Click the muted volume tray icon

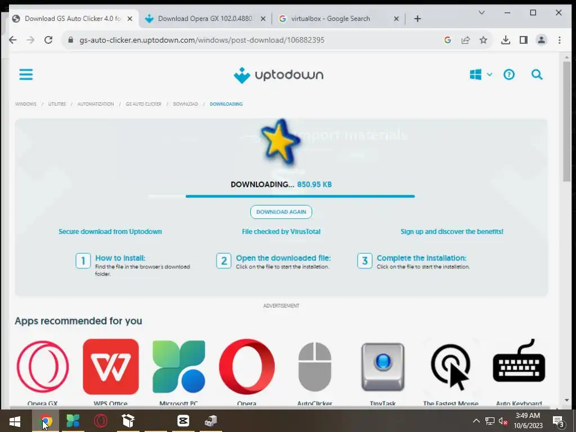(503, 421)
